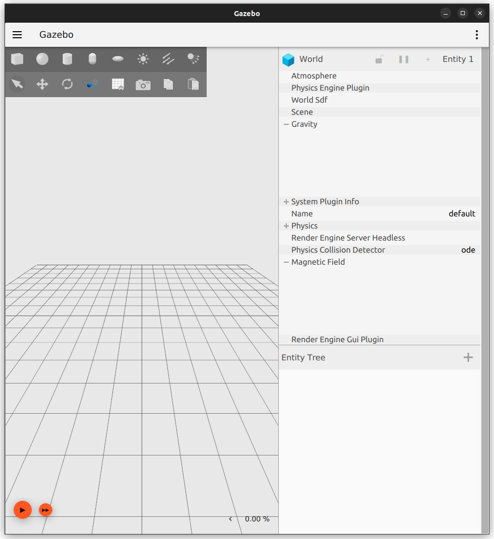The image size is (494, 539).
Task: Activate the translate mode tool
Action: point(42,84)
